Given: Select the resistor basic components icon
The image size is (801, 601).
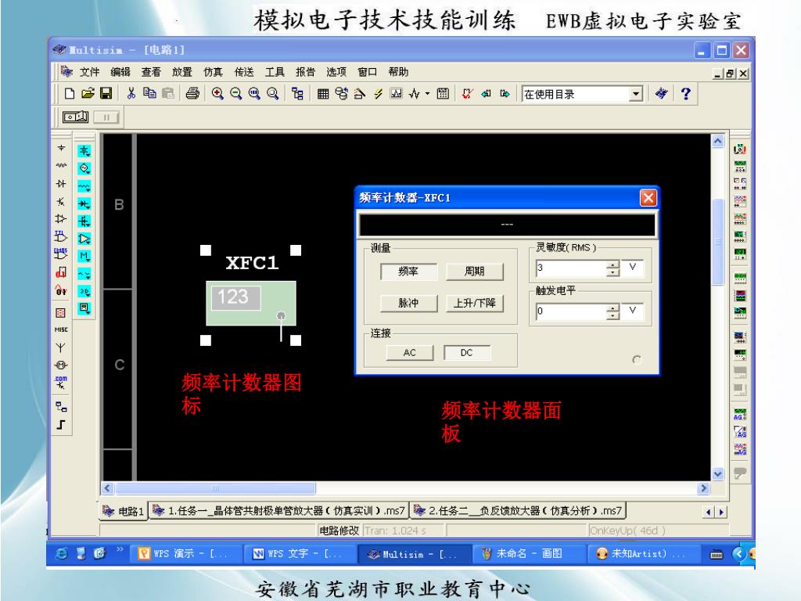Looking at the screenshot, I should [61, 165].
